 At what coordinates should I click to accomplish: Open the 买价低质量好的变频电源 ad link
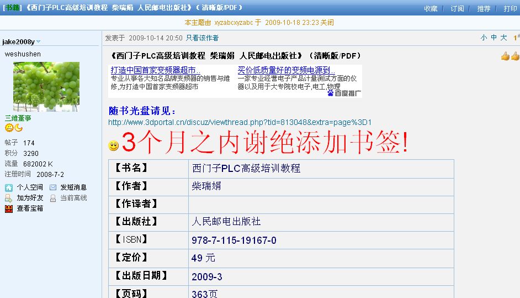(286, 70)
